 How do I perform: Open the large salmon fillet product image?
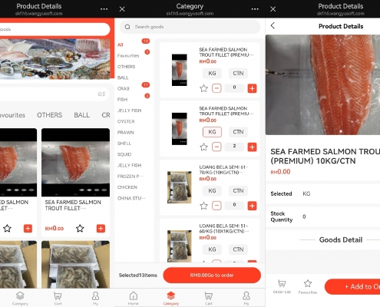point(322,84)
